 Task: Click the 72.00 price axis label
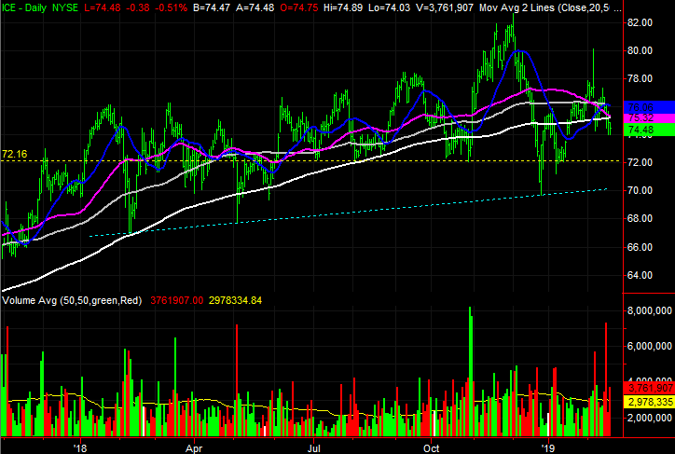(641, 162)
